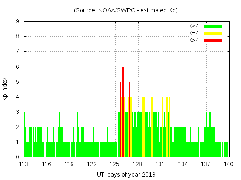Screen dimensions: 241x180
Task: Click the red K>4 legend swatch
Action: [213, 40]
